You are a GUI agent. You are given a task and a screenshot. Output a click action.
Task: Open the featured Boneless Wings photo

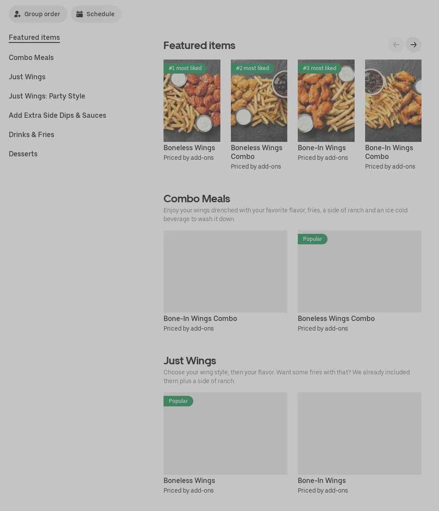point(192,101)
